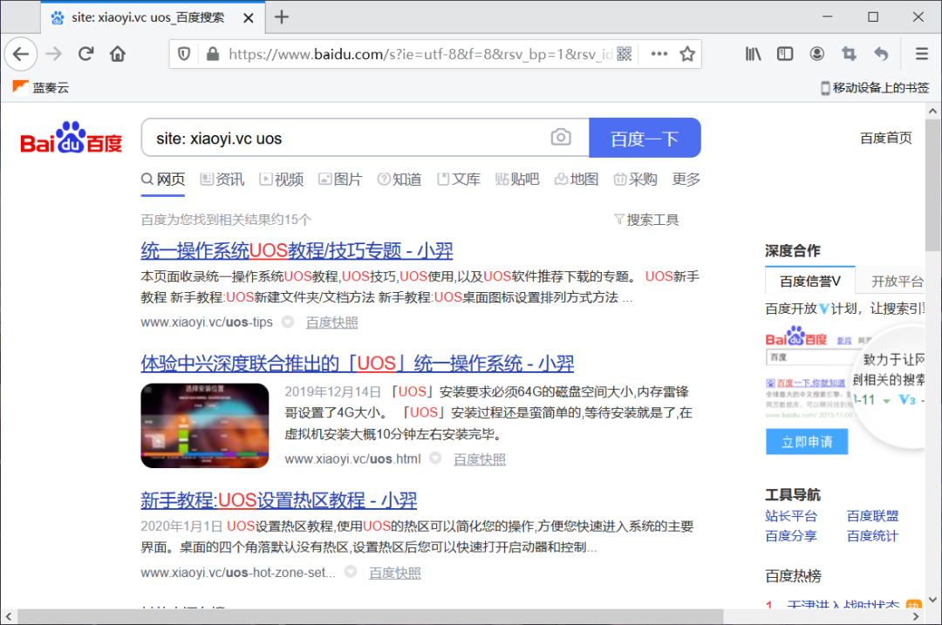
Task: Toggle the tracking protection shield
Action: (184, 53)
